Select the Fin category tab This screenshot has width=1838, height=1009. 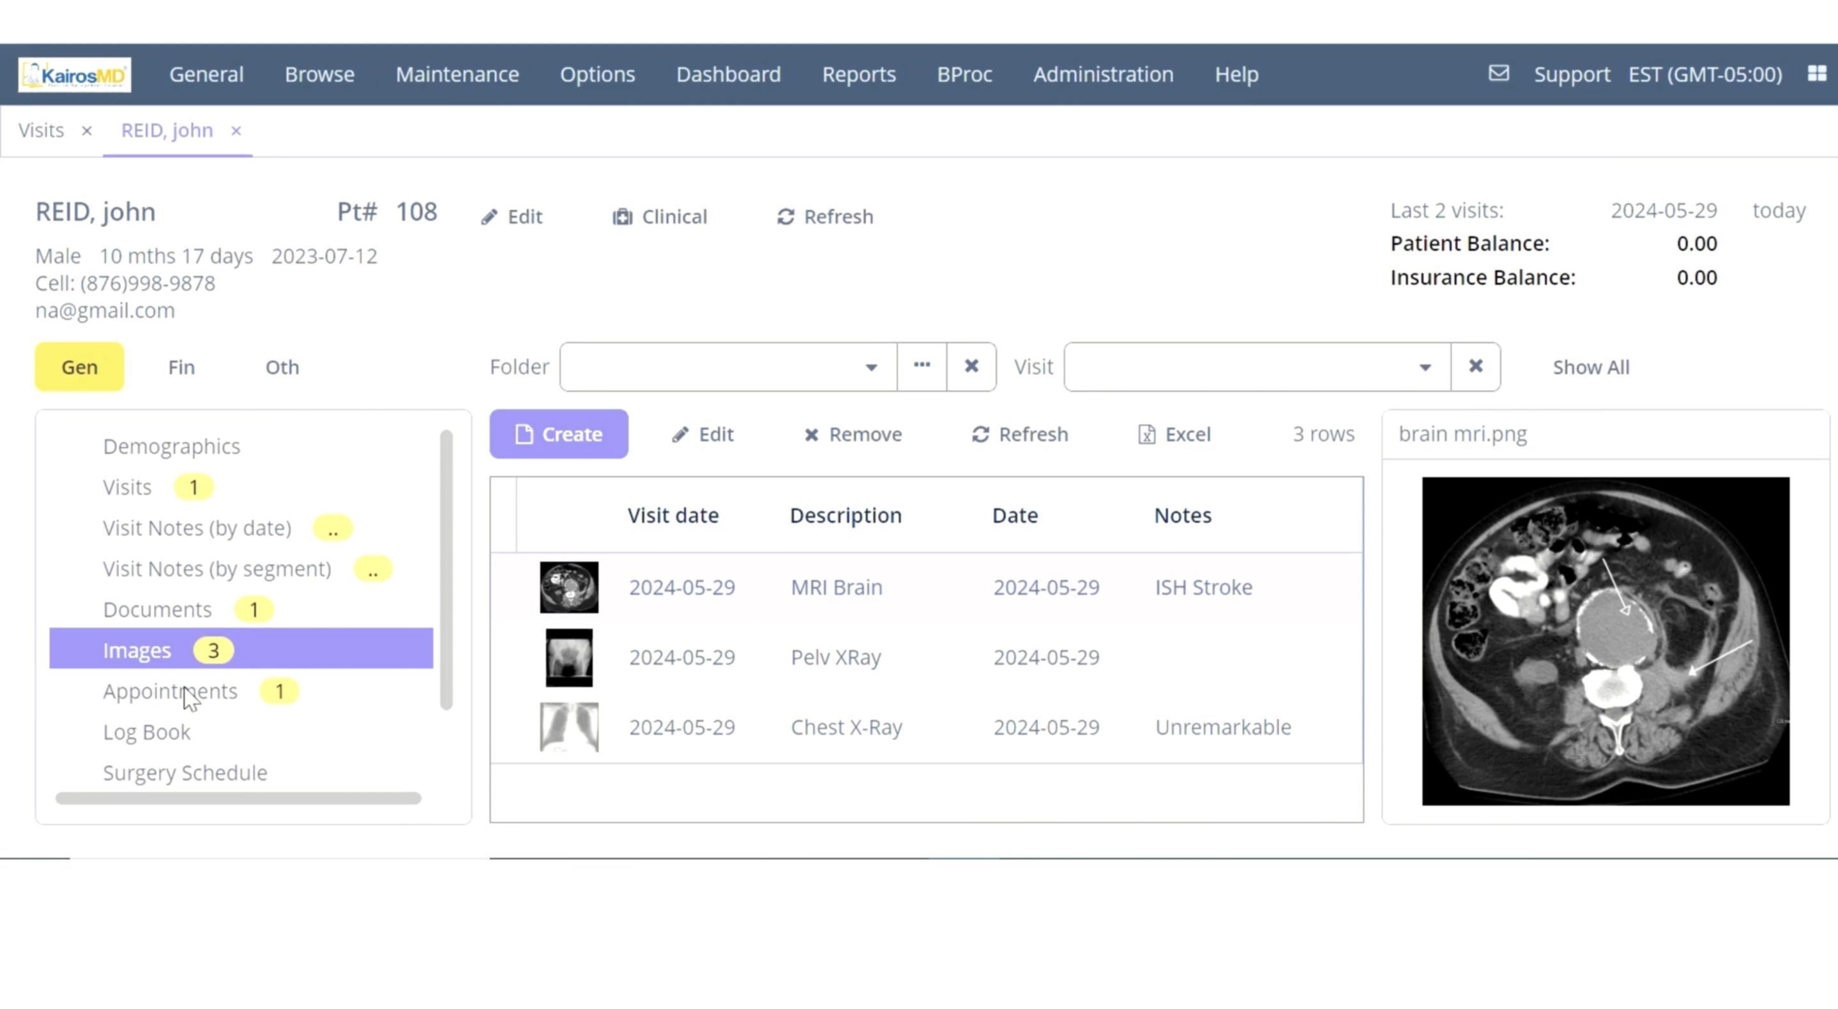pyautogui.click(x=181, y=367)
